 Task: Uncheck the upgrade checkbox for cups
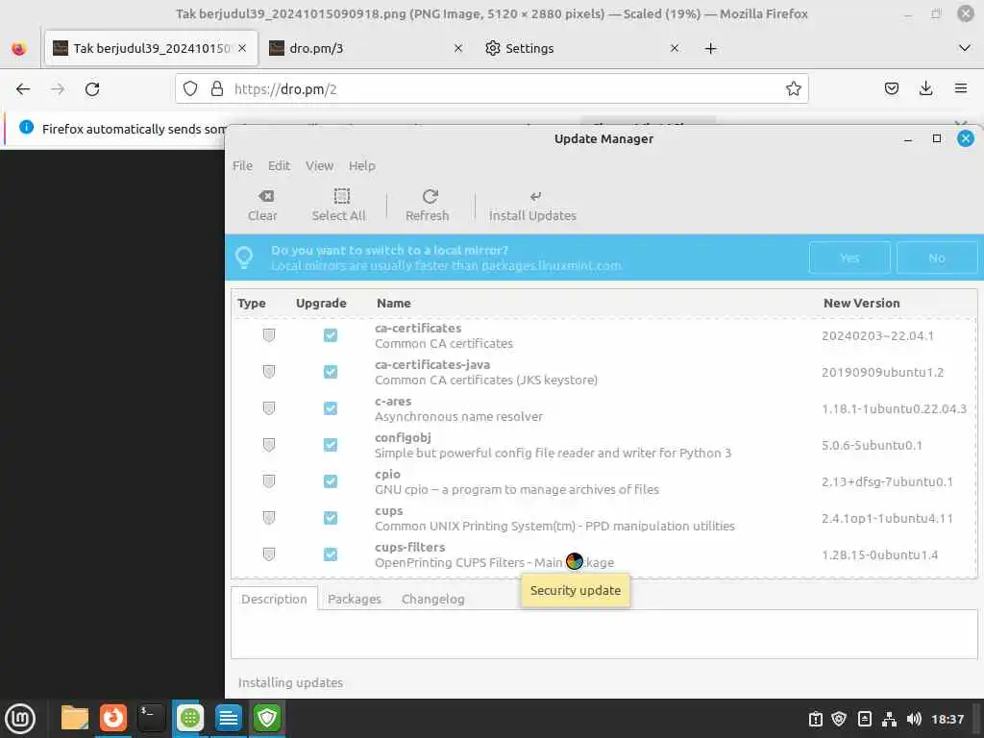tap(331, 518)
